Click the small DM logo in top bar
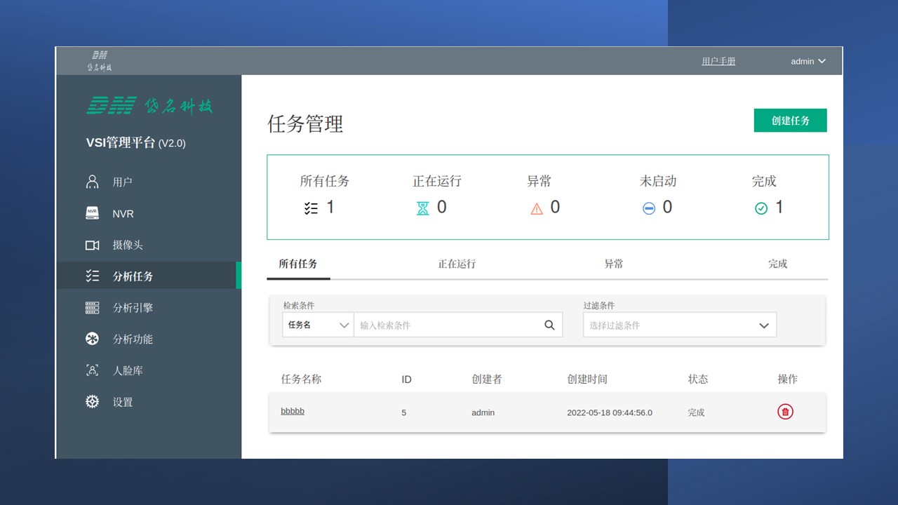Screen dimensions: 898x505 click(x=100, y=61)
